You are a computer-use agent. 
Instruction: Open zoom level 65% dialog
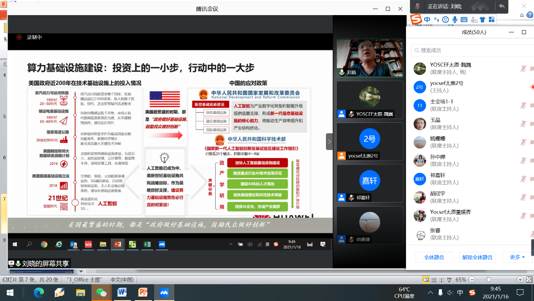461,280
